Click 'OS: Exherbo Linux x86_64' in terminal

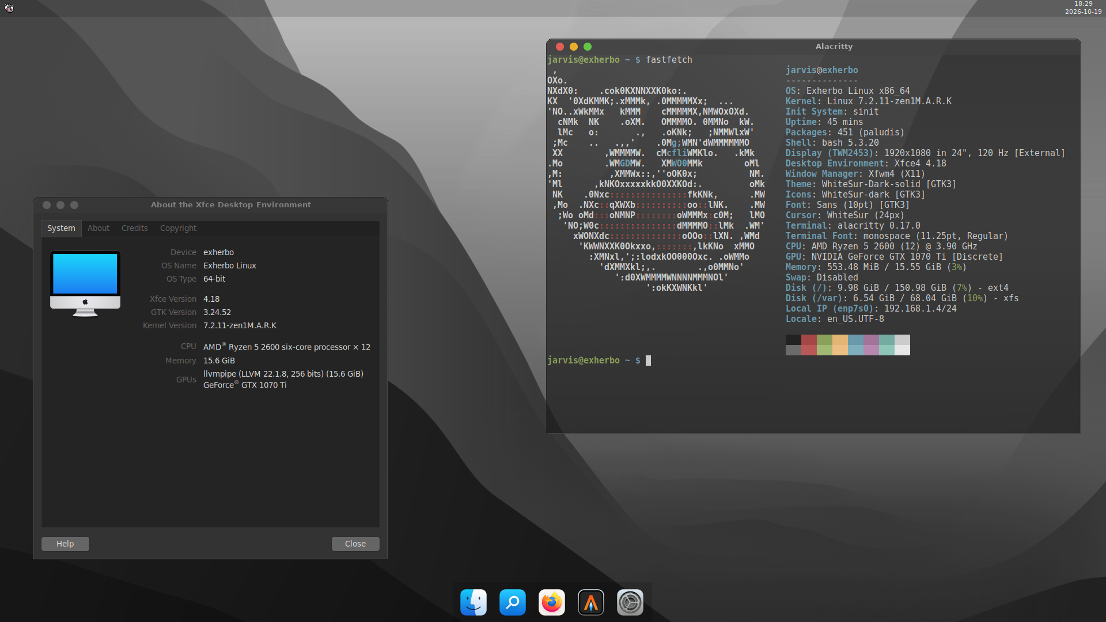pyautogui.click(x=848, y=91)
